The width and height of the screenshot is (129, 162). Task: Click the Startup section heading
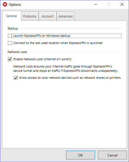13,28
